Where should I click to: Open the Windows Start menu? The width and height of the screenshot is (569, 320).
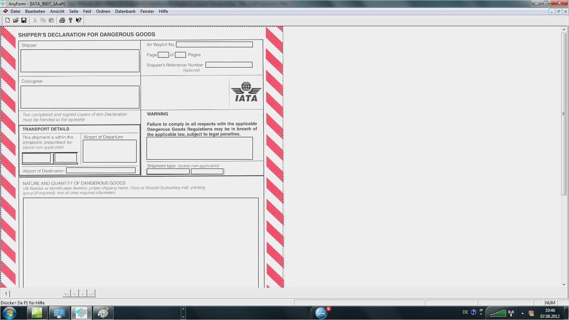click(x=10, y=313)
